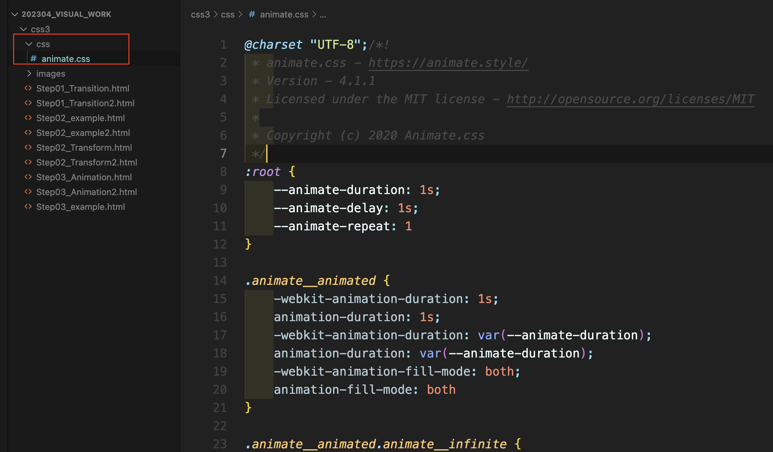Collapse the css3 folder chevron

24,29
